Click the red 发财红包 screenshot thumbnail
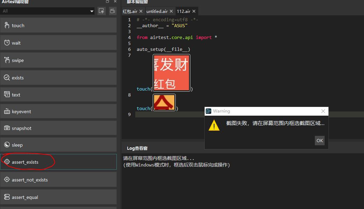Image resolution: width=364 pixels, height=209 pixels. click(171, 73)
